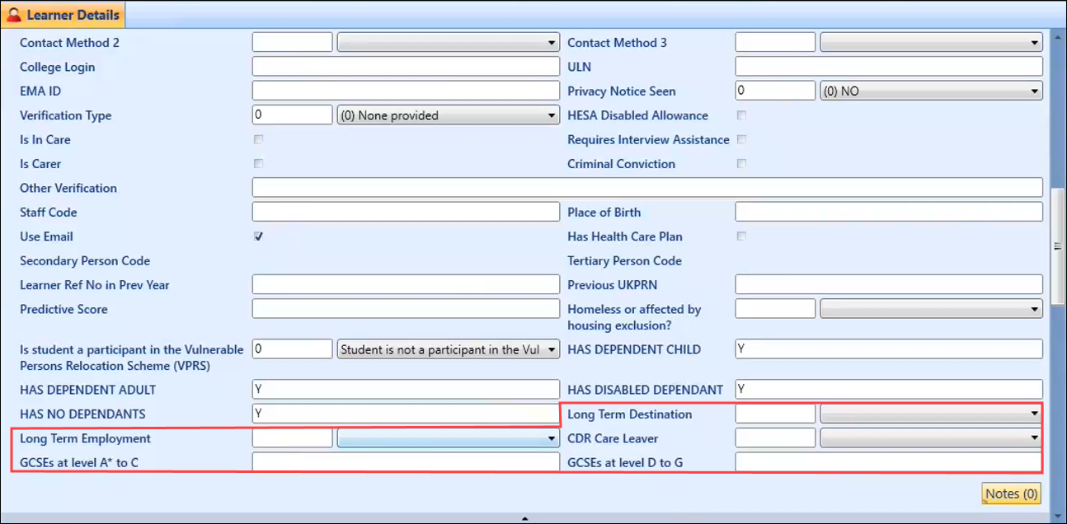Focus Learner Ref No in Prev Year field

pos(406,284)
